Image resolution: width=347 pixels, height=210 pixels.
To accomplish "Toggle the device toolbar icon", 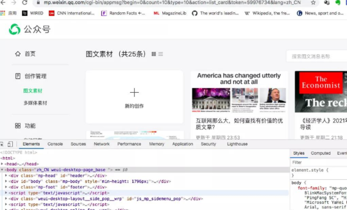I will coord(10,144).
